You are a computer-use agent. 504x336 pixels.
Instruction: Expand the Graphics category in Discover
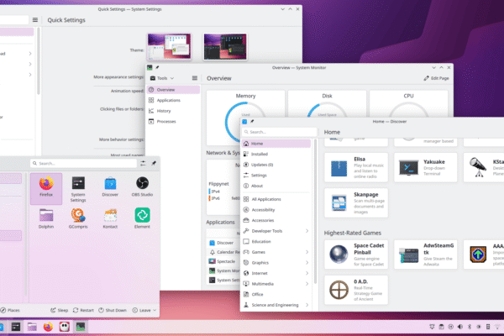307,263
